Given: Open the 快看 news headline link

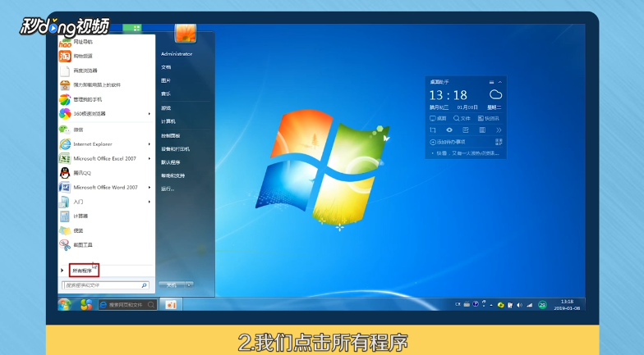Looking at the screenshot, I should tap(468, 153).
